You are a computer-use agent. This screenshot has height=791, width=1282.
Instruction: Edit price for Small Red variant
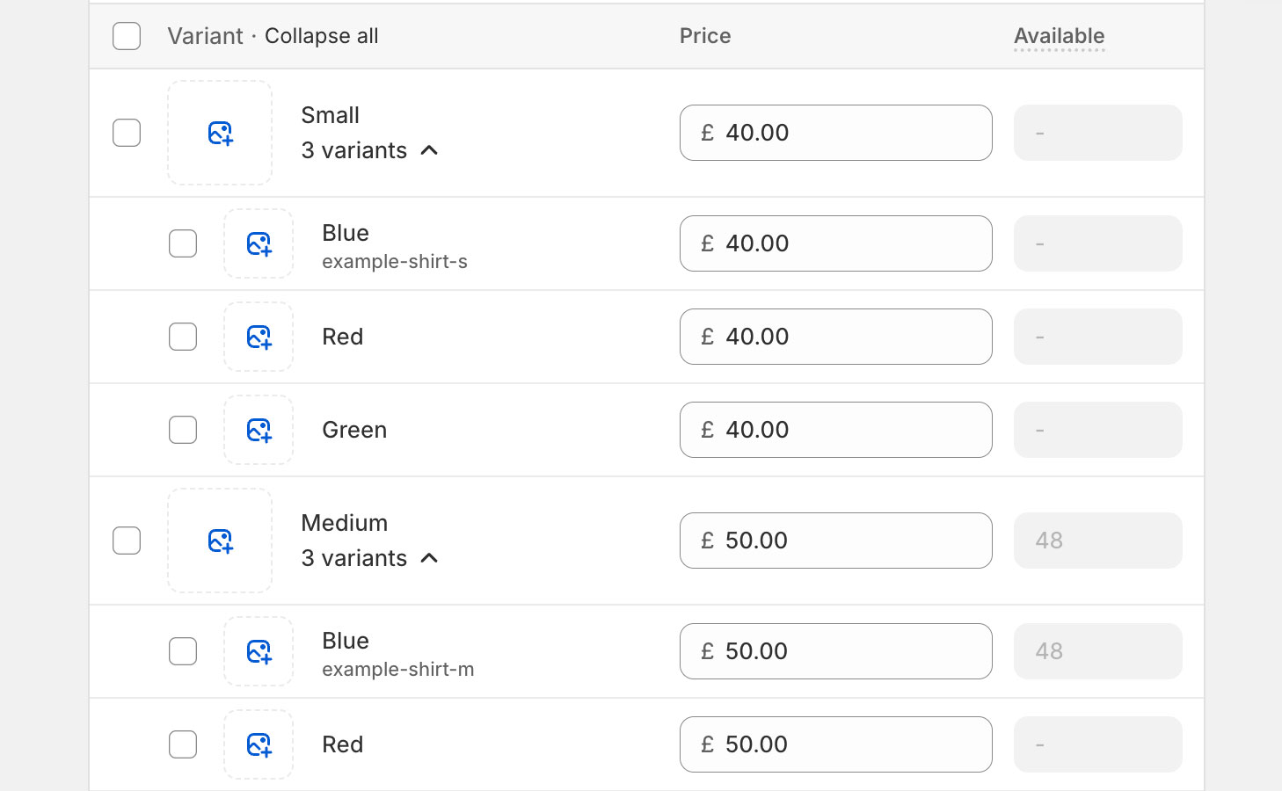tap(836, 337)
